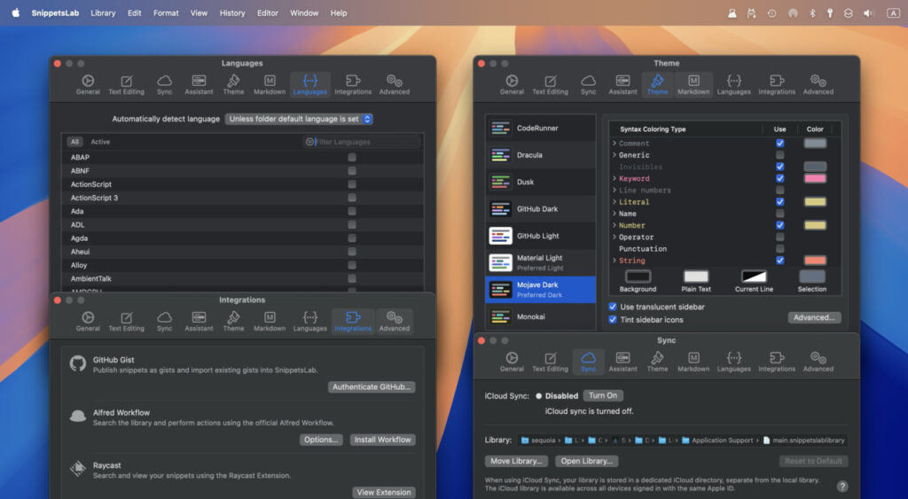Open Assistant tab in Languages window
The width and height of the screenshot is (908, 499).
(199, 84)
